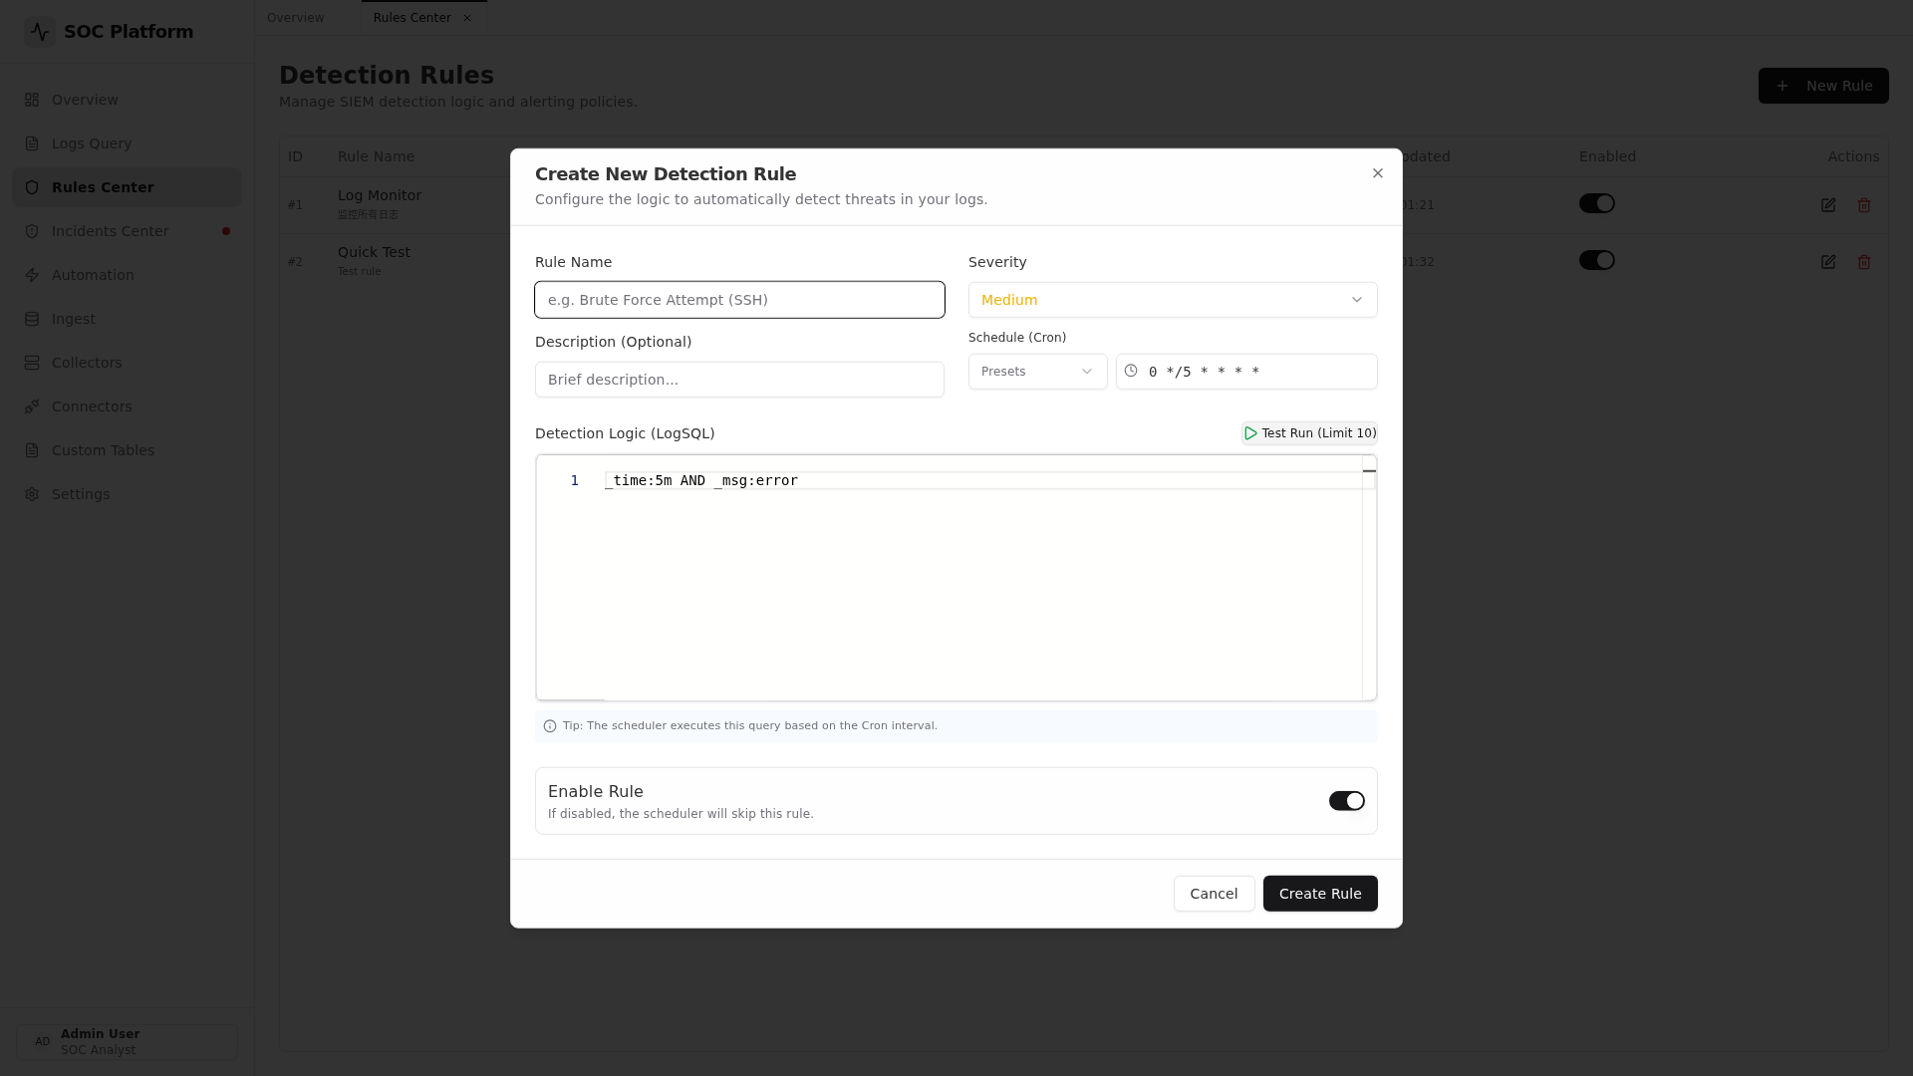This screenshot has height=1076, width=1913.
Task: Expand the Presets schedule dropdown
Action: (1037, 372)
